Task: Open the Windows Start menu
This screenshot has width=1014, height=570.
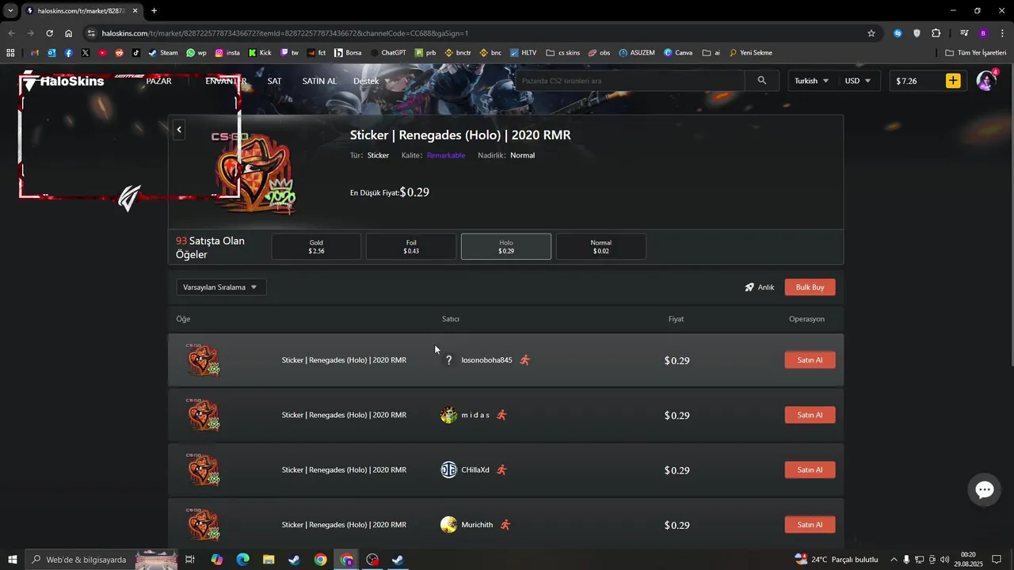Action: tap(12, 560)
